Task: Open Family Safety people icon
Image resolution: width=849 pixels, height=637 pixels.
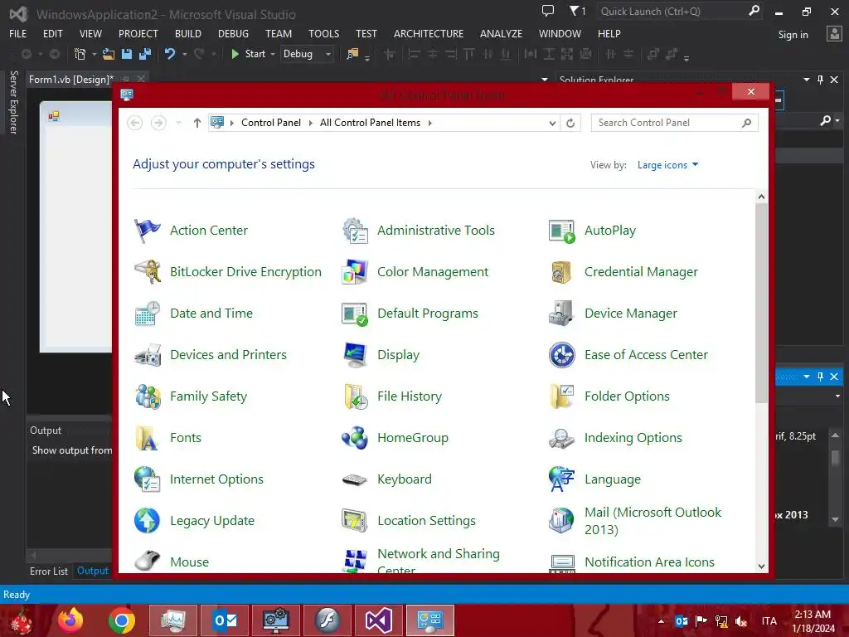Action: (x=147, y=396)
